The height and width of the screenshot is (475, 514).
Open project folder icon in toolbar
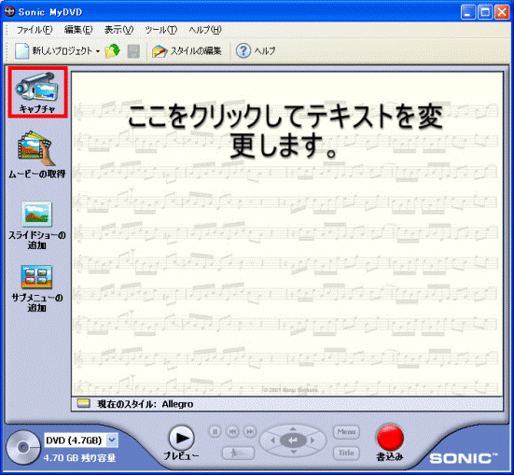coord(113,50)
